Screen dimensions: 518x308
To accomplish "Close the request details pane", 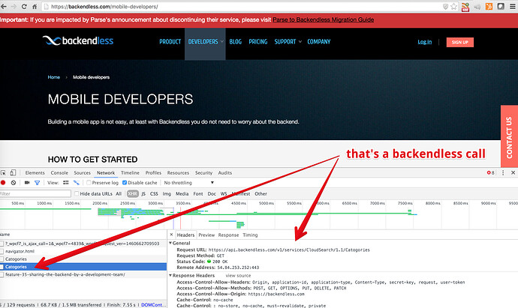I will [171, 235].
